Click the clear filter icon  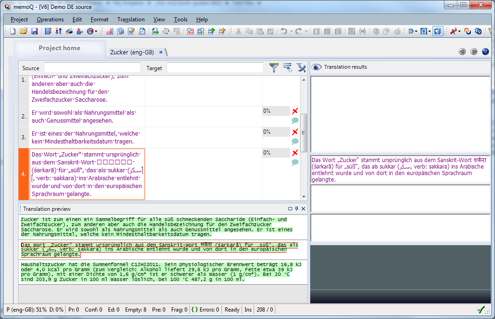click(x=301, y=67)
